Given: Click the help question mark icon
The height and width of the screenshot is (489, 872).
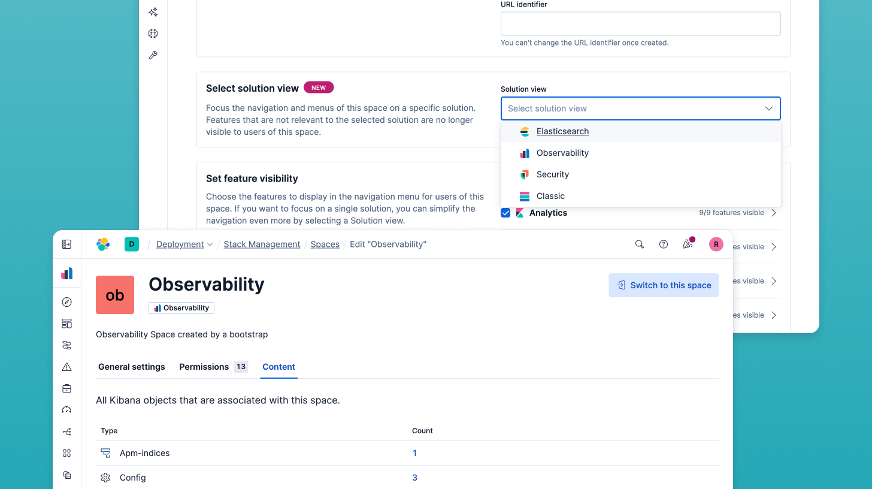Looking at the screenshot, I should coord(663,244).
